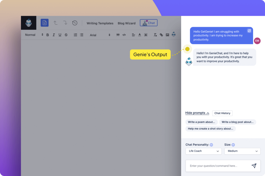Clear text formatting
This screenshot has height=176, width=265.
(155, 35)
